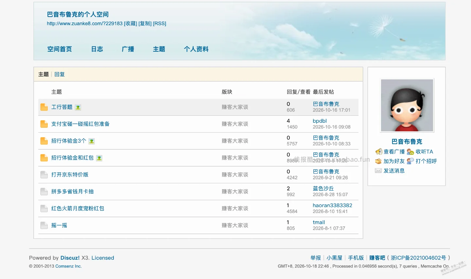Click the envelope icon for 发送消息
Screen dimensions: 471x279
click(378, 171)
